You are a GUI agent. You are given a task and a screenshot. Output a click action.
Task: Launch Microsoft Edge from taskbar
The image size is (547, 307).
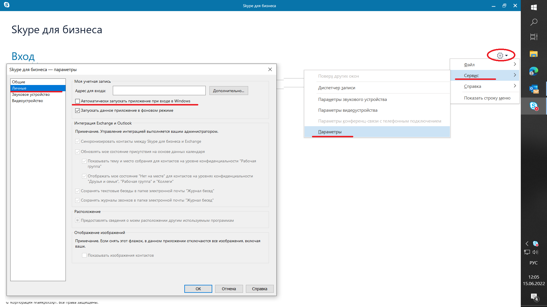(534, 71)
